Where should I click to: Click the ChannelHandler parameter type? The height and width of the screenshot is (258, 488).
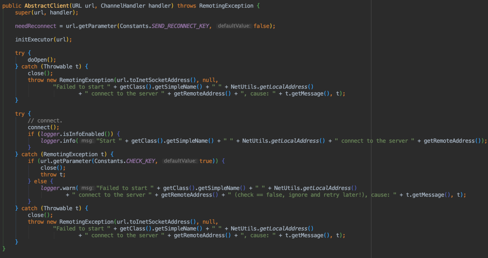(x=123, y=6)
